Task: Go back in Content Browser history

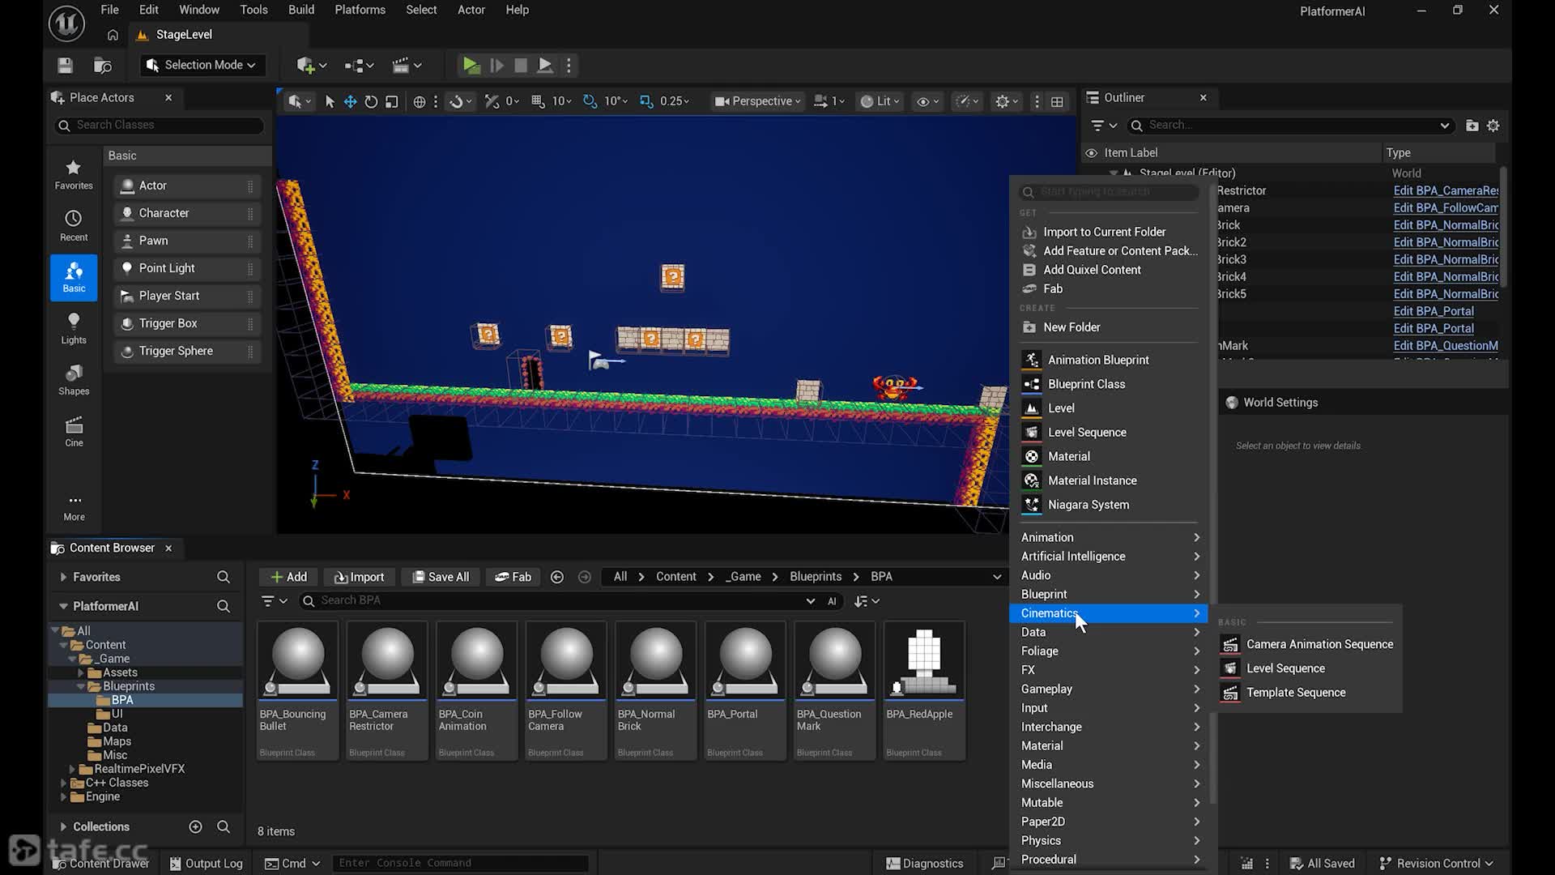Action: coord(557,577)
